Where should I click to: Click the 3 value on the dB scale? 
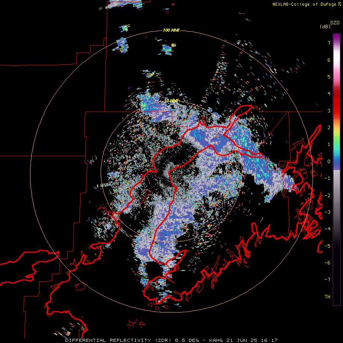tap(329, 111)
